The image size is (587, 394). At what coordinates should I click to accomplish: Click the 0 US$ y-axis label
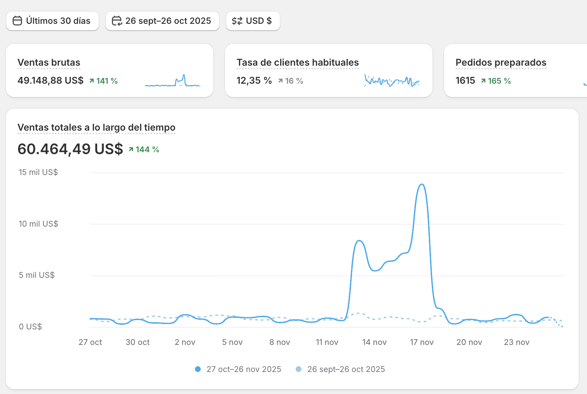pos(30,327)
